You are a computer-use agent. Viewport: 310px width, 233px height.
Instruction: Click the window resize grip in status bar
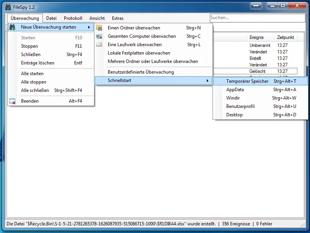click(303, 225)
